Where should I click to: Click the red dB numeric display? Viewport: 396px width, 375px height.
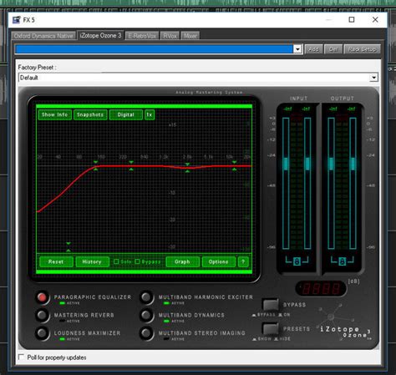321,288
